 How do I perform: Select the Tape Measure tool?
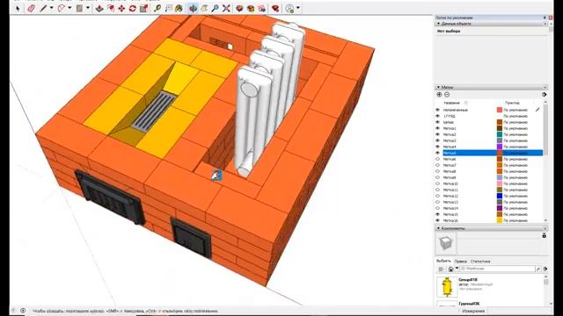[x=157, y=8]
